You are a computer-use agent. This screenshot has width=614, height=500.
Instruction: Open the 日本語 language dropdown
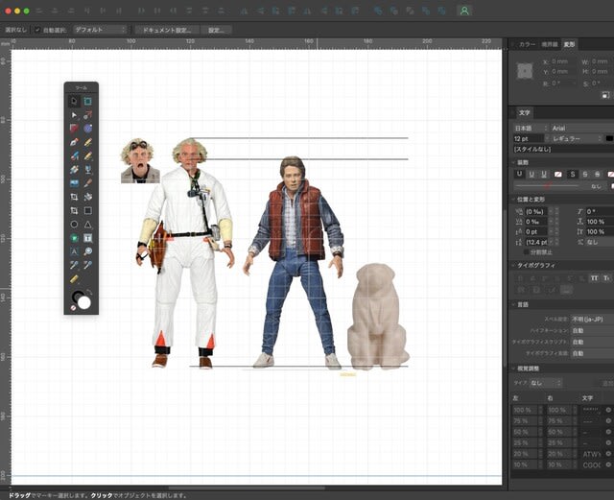(531, 129)
